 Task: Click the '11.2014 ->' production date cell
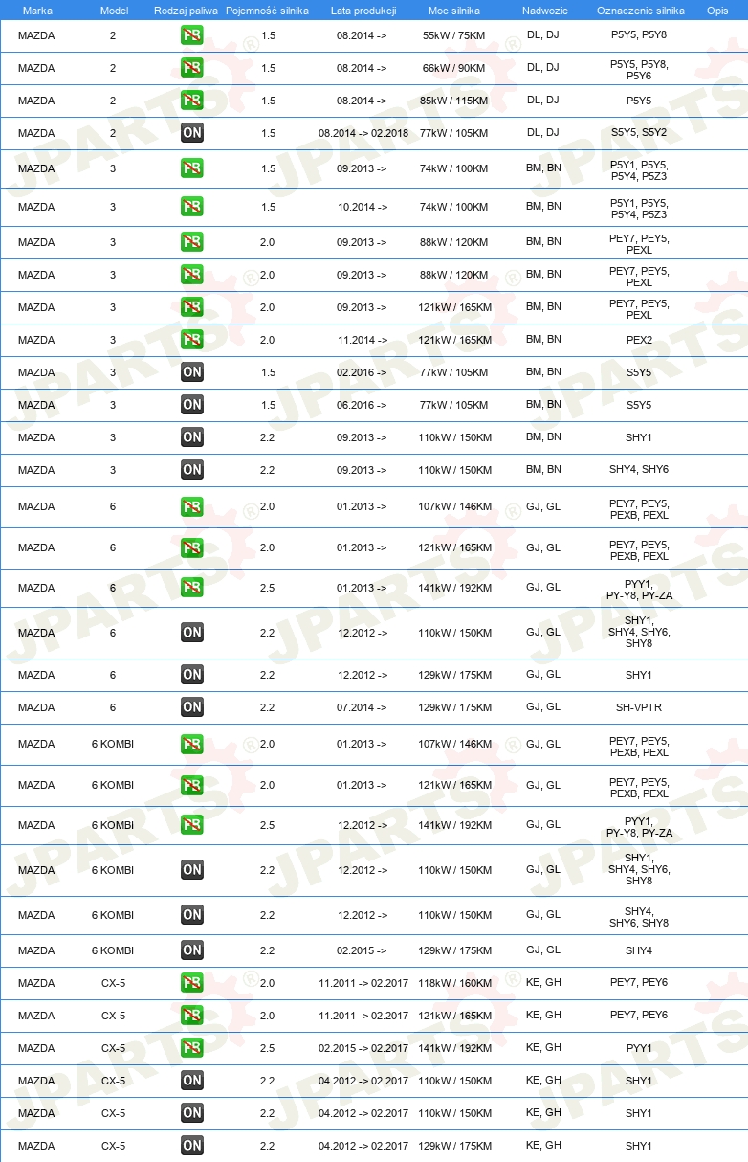[x=363, y=340]
